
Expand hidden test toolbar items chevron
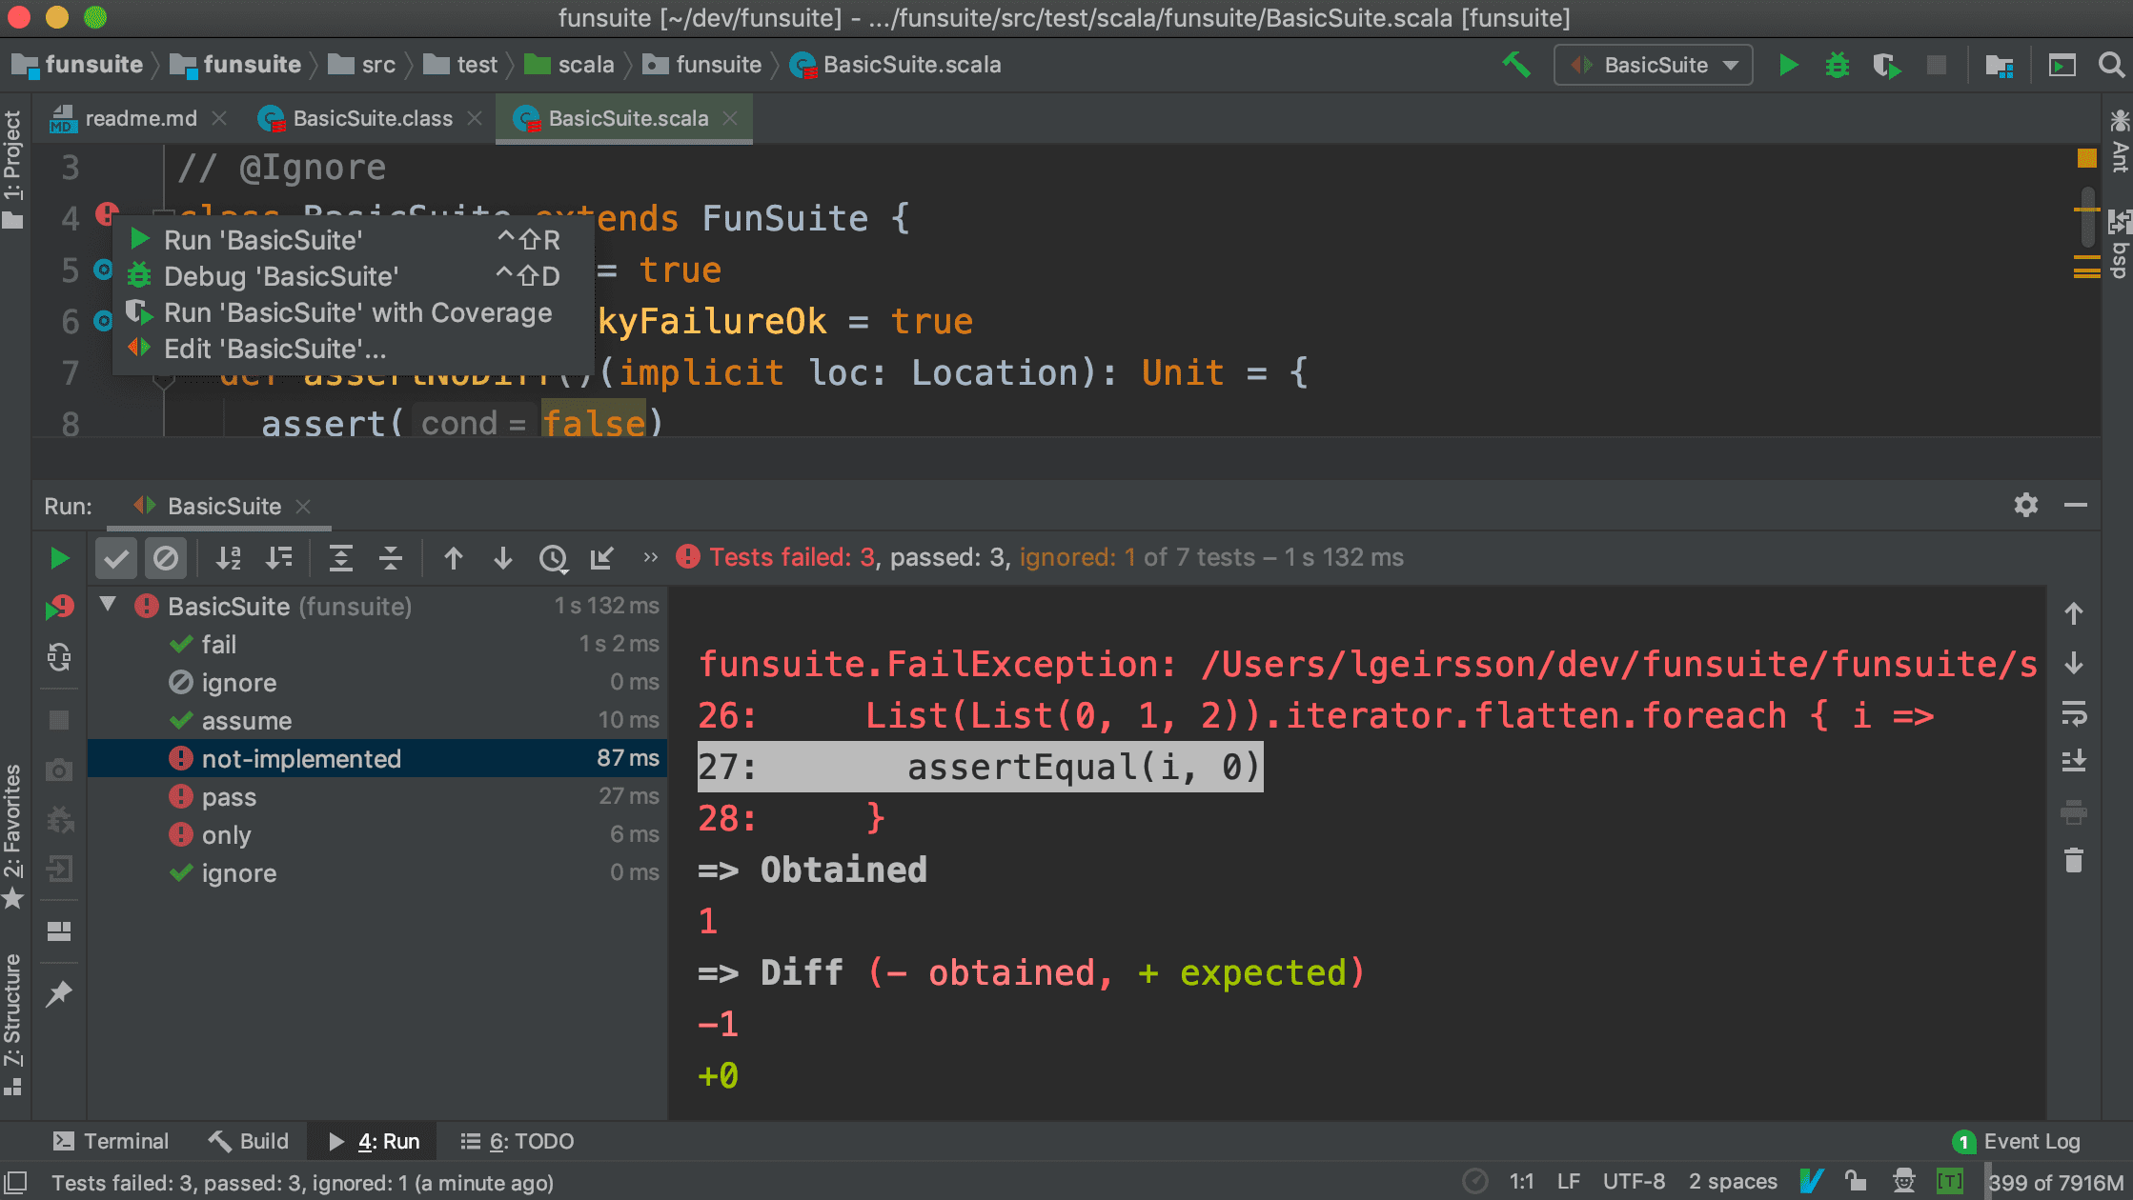click(x=650, y=558)
